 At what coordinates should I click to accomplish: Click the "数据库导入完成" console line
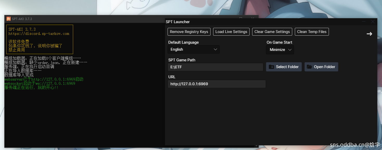tap(19, 75)
